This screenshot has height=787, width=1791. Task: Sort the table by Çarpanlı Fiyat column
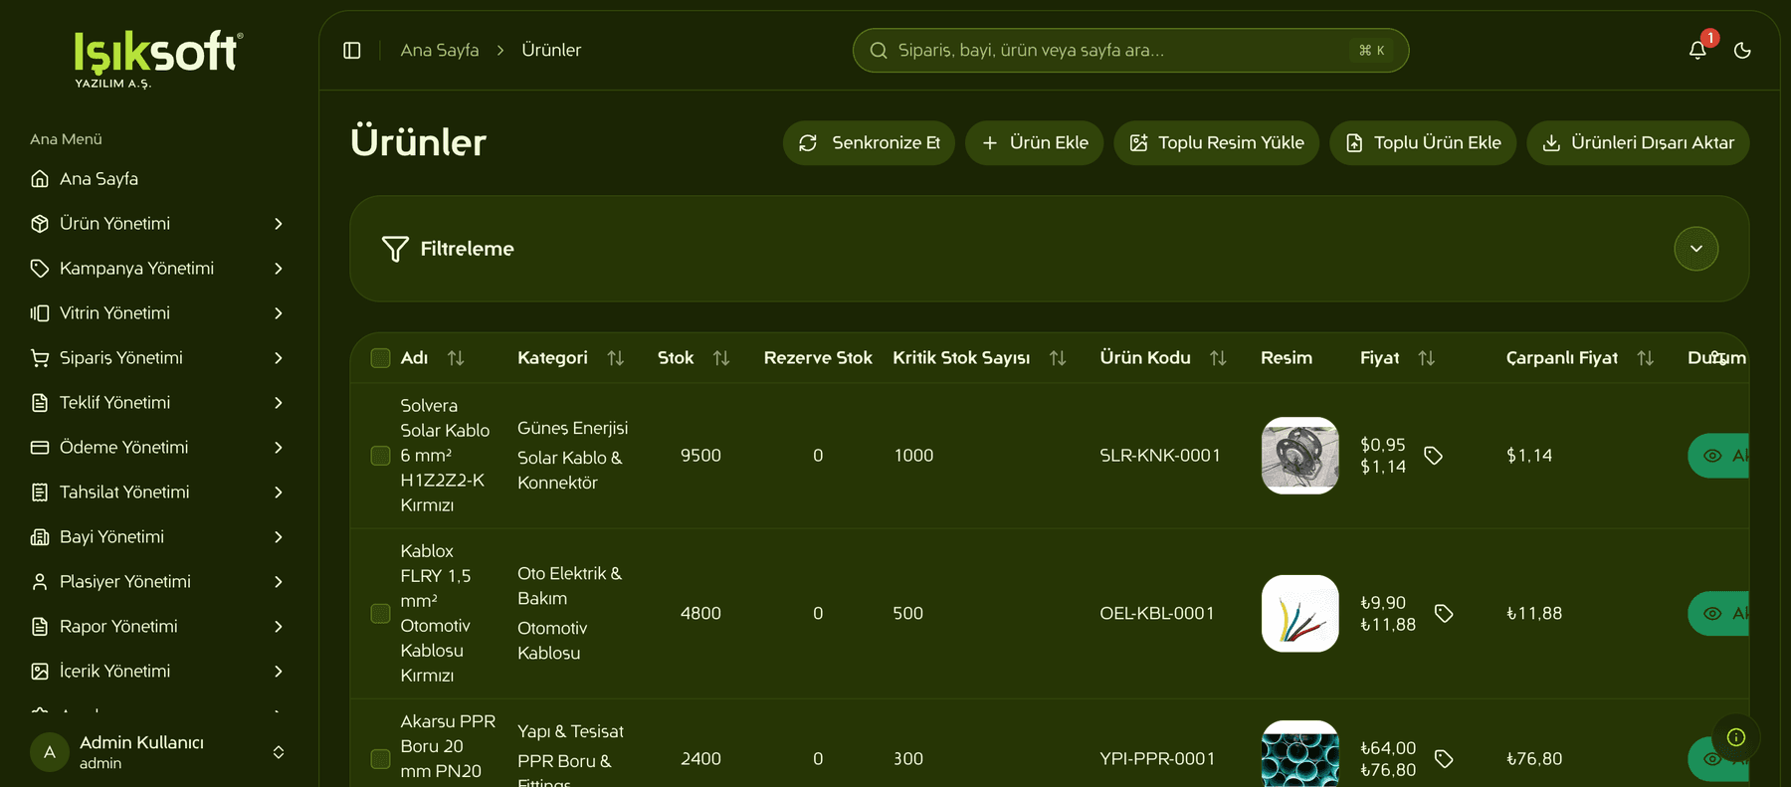pos(1646,358)
